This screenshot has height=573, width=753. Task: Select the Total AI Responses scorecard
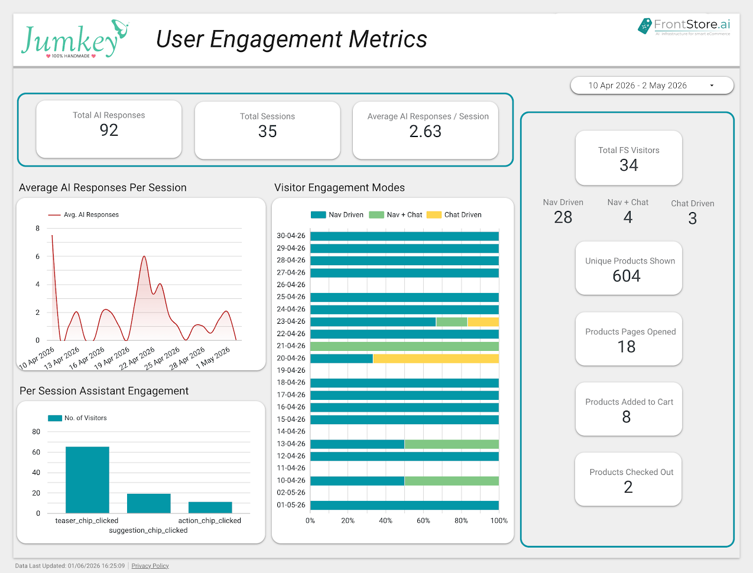(x=109, y=129)
